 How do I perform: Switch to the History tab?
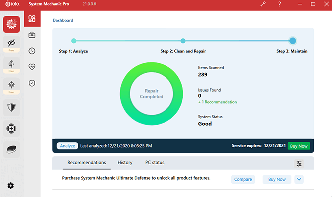pos(125,163)
